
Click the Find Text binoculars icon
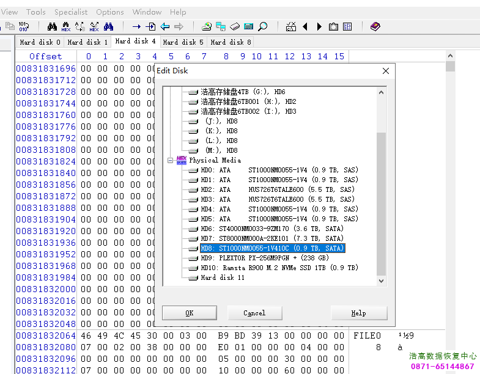[52, 26]
